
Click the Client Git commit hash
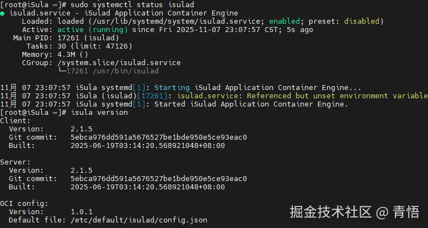tap(159, 137)
